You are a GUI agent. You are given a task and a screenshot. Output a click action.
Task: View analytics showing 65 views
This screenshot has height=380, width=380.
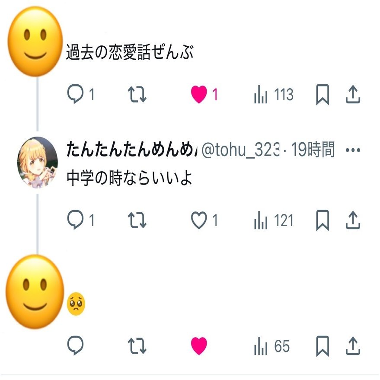(x=272, y=346)
